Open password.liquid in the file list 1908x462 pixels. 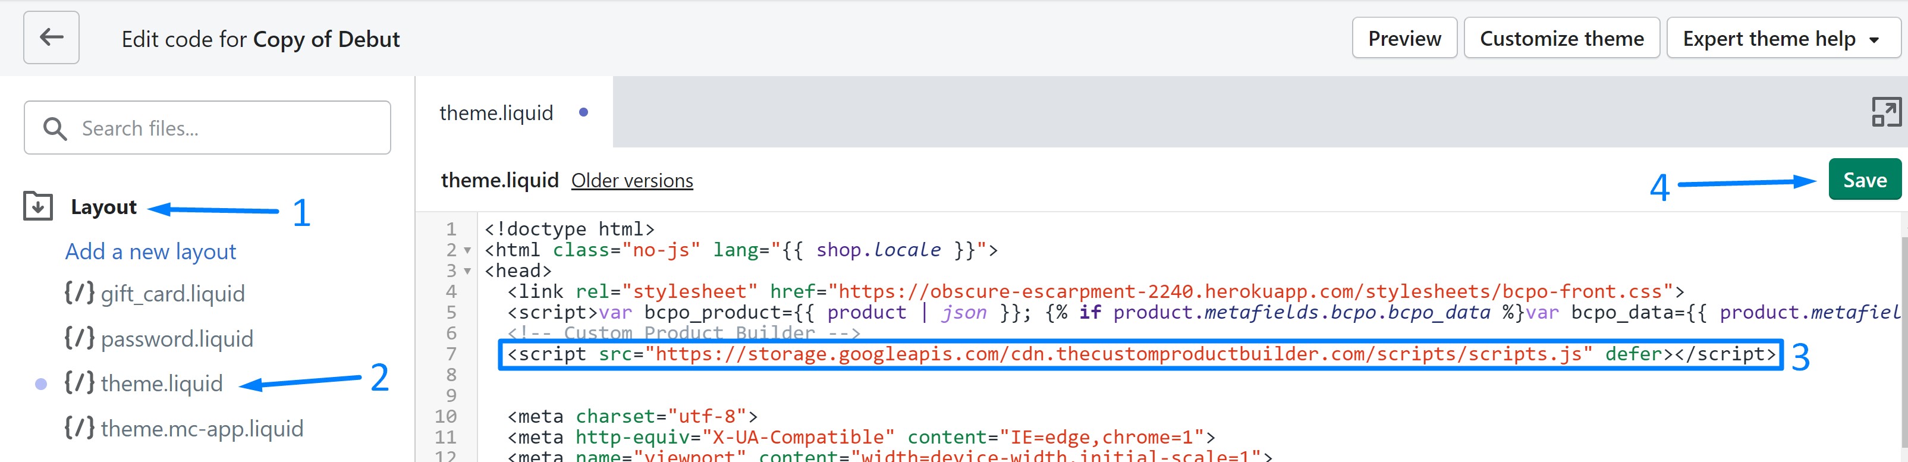(x=177, y=339)
